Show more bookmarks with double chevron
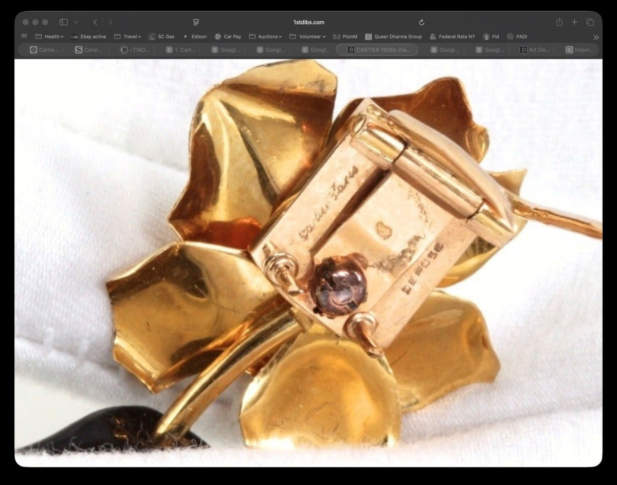Image resolution: width=617 pixels, height=485 pixels. (x=596, y=37)
